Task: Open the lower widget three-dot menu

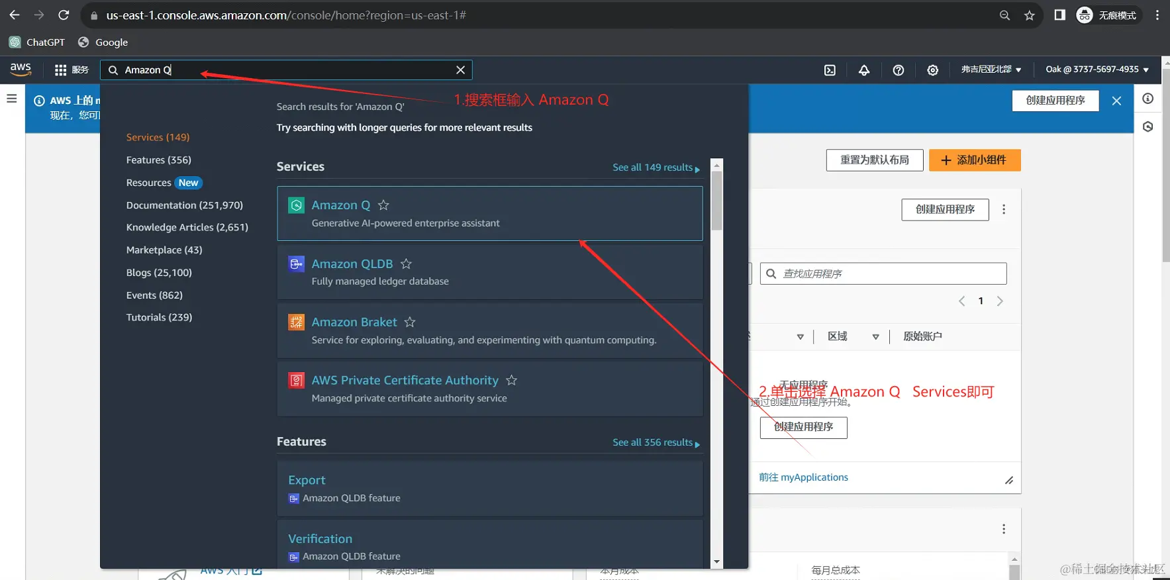Action: click(x=1004, y=529)
